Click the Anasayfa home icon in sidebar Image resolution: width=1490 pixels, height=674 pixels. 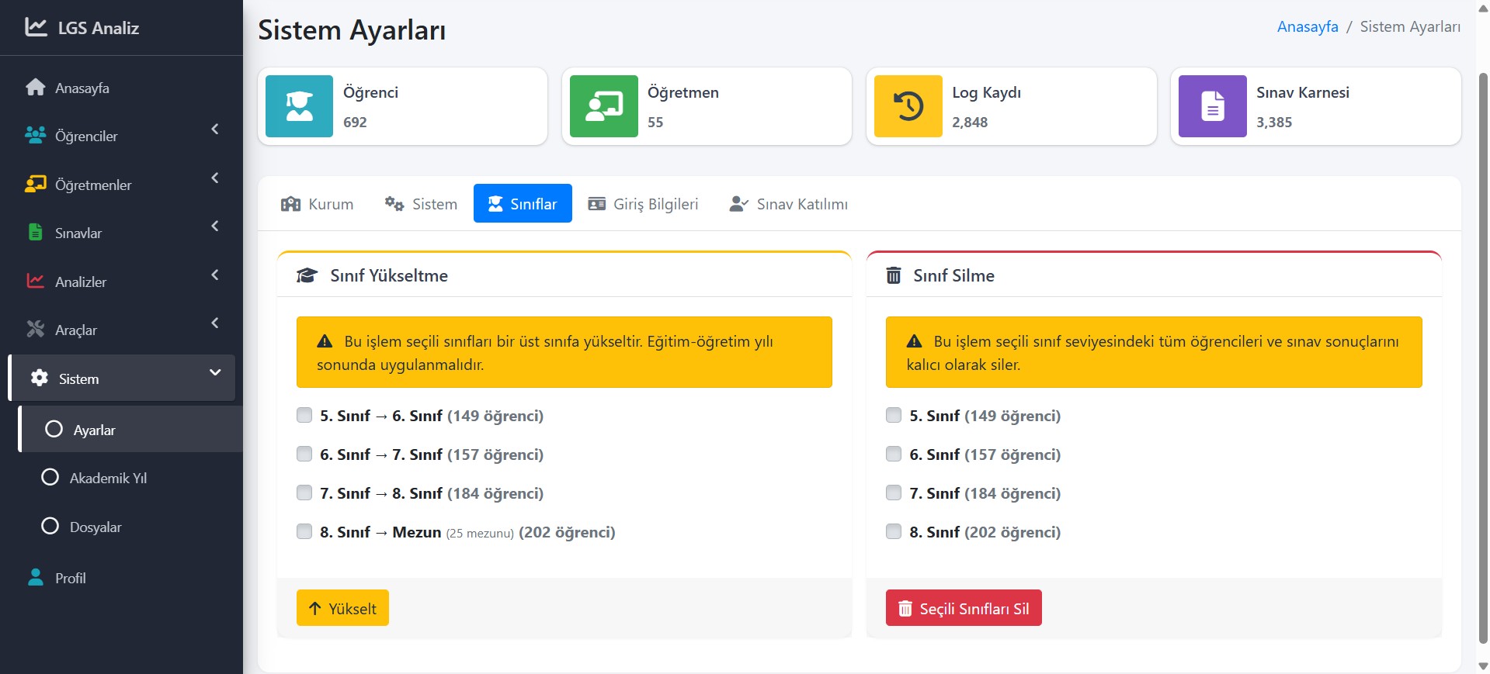pos(36,88)
